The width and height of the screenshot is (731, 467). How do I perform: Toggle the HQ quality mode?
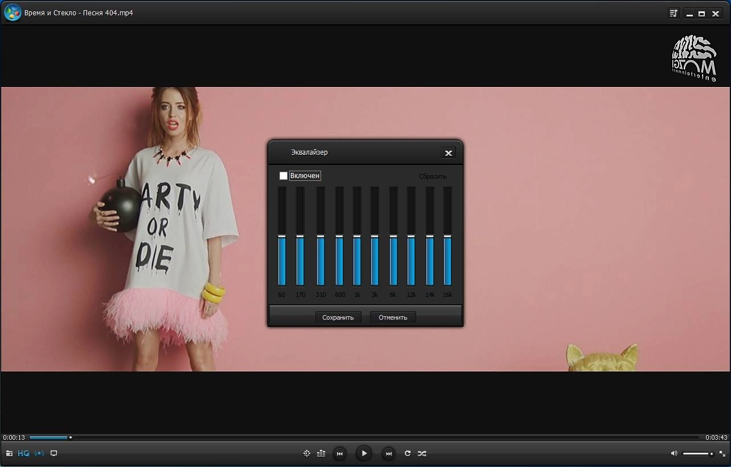[x=23, y=453]
